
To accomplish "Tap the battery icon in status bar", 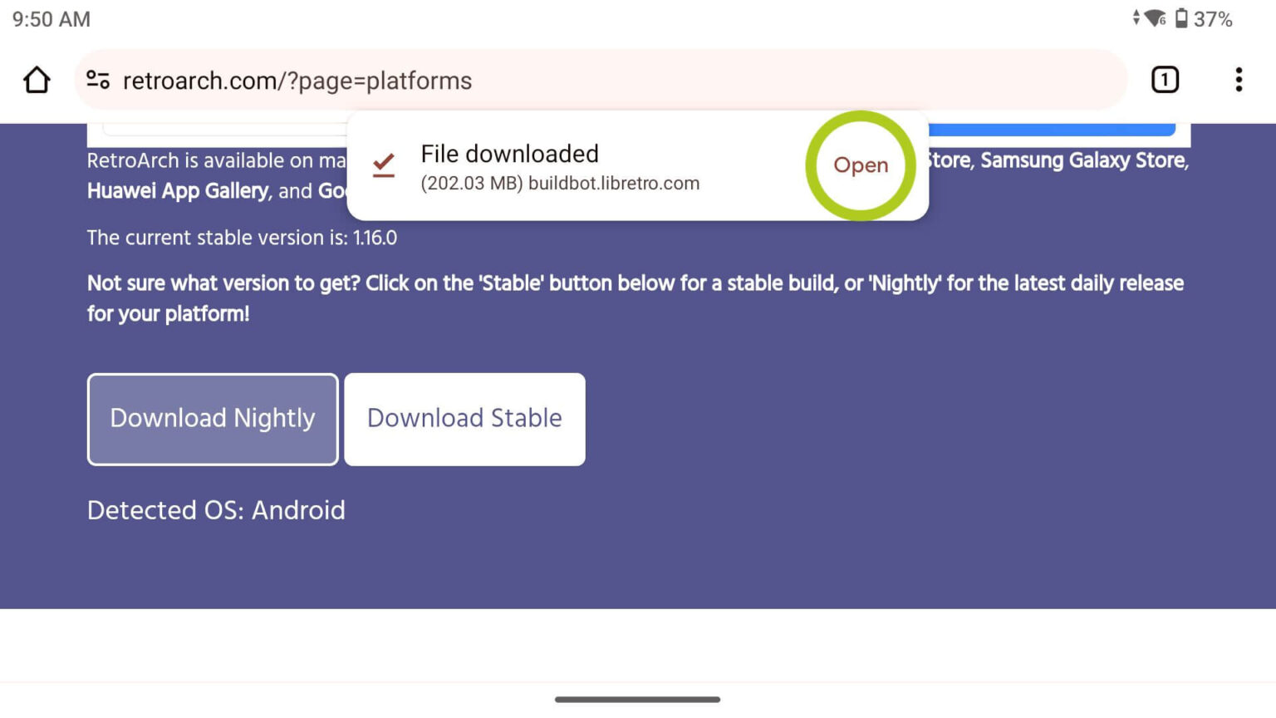I will point(1183,17).
